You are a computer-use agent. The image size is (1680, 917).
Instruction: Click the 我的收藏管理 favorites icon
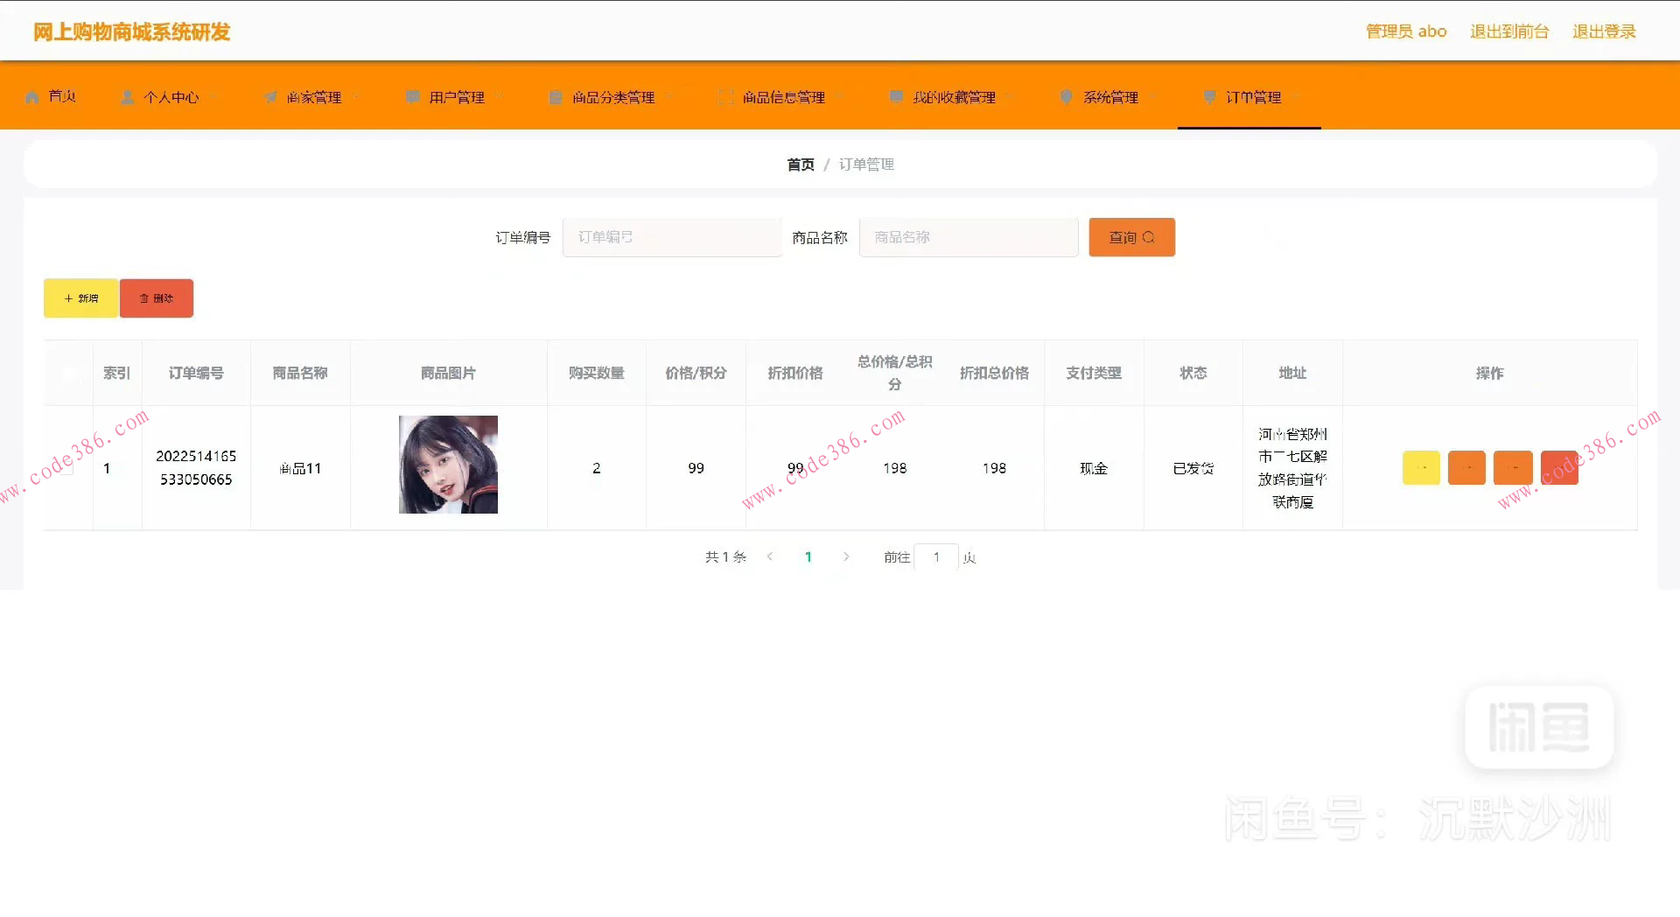[894, 97]
